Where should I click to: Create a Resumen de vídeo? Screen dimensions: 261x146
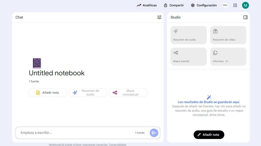point(228,35)
